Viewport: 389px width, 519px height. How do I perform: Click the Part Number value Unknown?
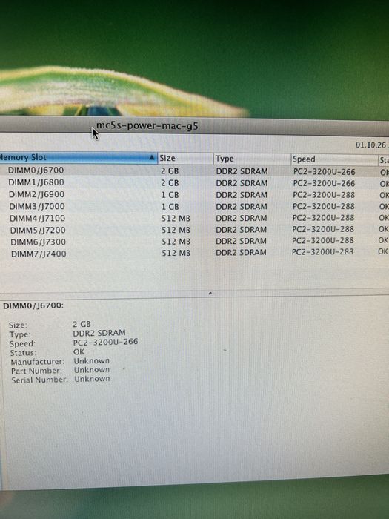pos(92,370)
